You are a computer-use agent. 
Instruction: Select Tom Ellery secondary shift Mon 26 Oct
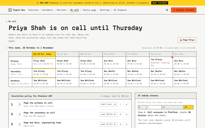tap(44, 73)
